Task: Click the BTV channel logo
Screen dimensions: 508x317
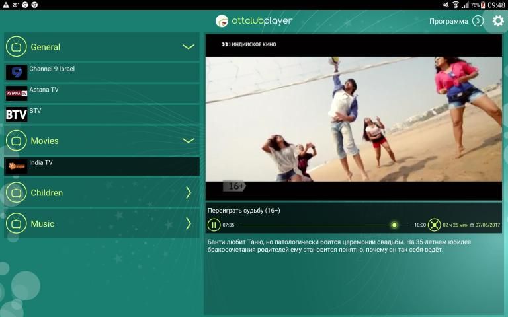Action: pos(17,114)
